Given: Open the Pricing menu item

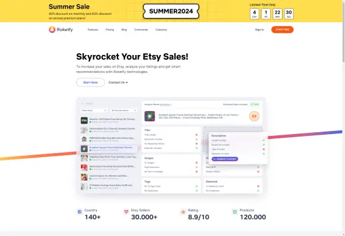Looking at the screenshot, I should [109, 30].
